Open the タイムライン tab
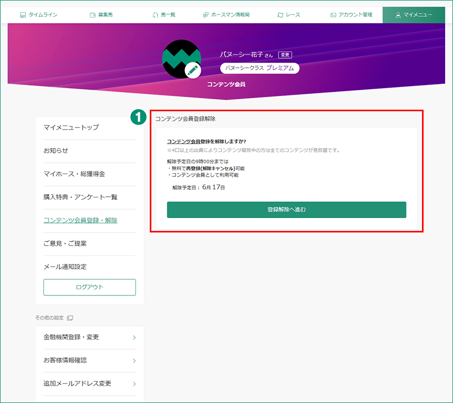Image resolution: width=453 pixels, height=403 pixels. point(39,15)
